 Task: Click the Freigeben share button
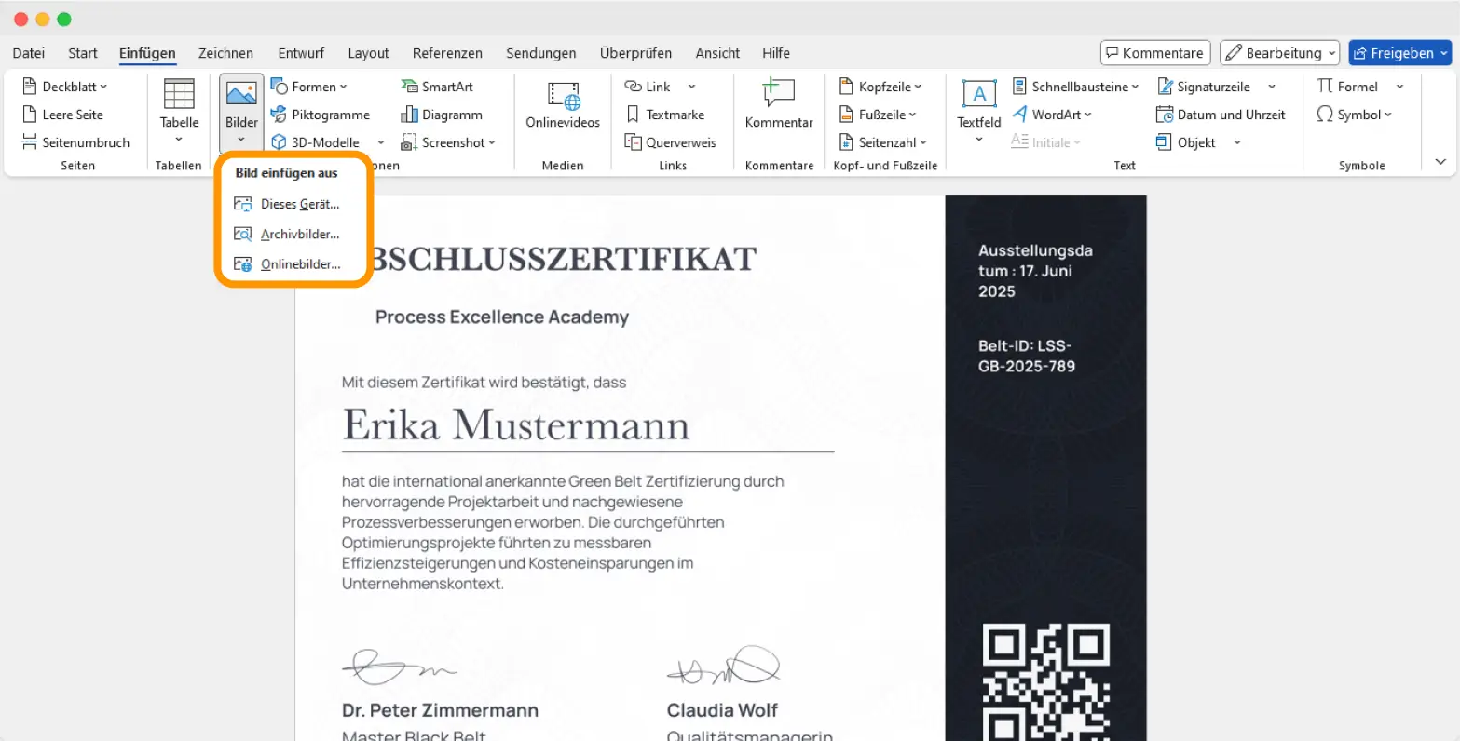[1400, 53]
